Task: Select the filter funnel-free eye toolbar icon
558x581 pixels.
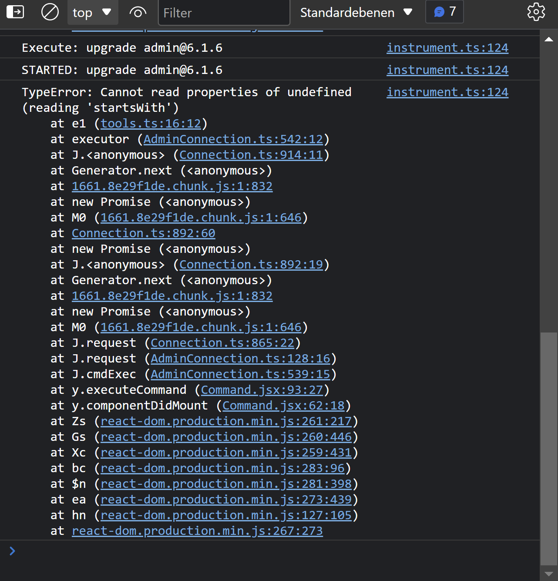Action: coord(138,12)
